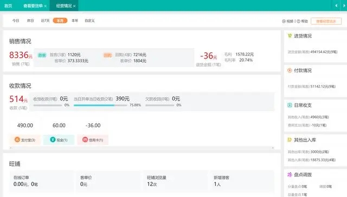Close the 经营情况 tab
The image size is (347, 197).
coord(74,6)
